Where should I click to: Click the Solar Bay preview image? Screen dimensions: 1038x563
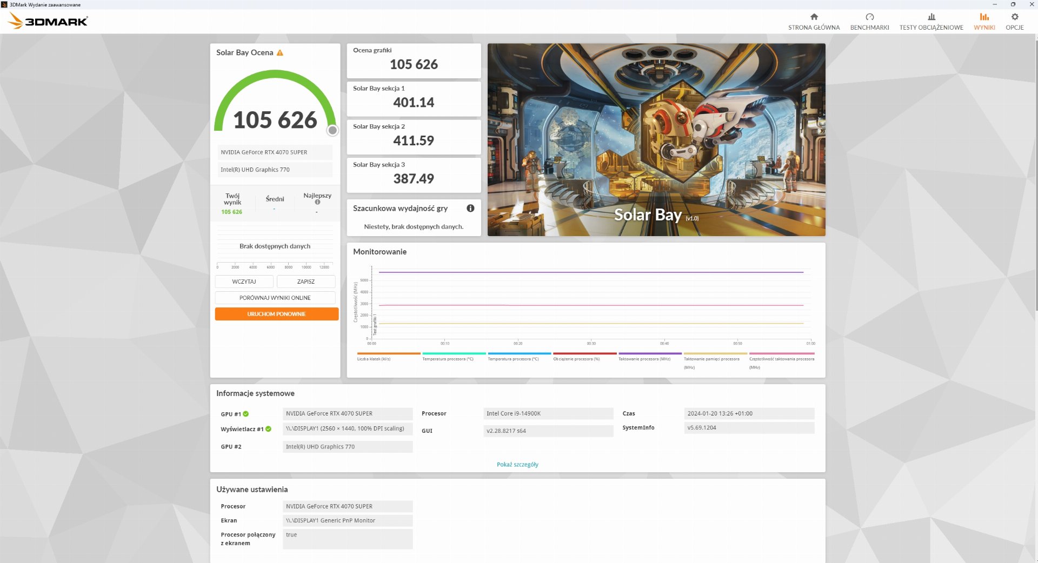point(656,139)
